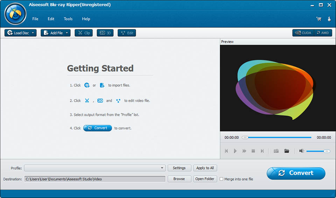The height and width of the screenshot is (198, 336).
Task: Click the Open Folder button
Action: click(x=205, y=179)
